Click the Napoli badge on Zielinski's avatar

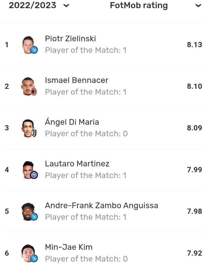point(34,50)
